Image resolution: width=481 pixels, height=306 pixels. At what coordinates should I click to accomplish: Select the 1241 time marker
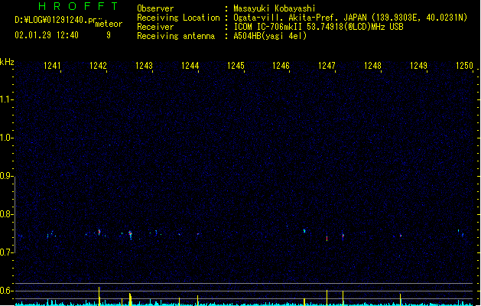53,66
